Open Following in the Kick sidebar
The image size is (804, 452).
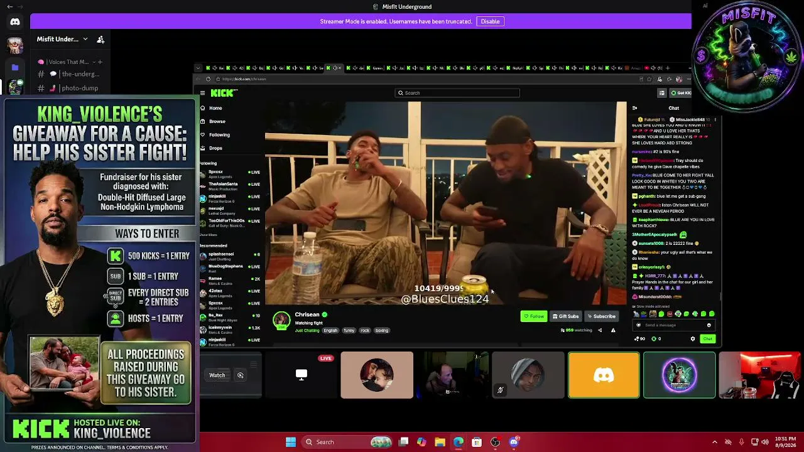(219, 135)
